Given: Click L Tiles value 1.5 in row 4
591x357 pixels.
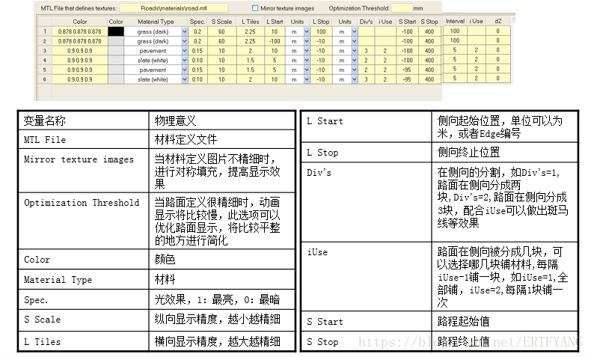Looking at the screenshot, I should coord(251,60).
